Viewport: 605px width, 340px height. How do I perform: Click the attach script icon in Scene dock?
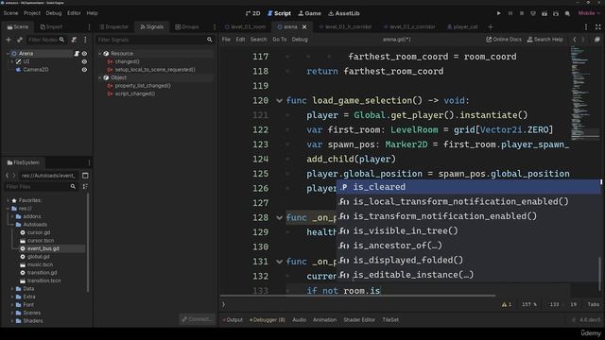click(x=74, y=40)
